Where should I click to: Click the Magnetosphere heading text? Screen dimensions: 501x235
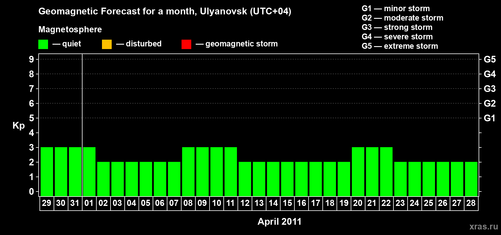click(70, 29)
